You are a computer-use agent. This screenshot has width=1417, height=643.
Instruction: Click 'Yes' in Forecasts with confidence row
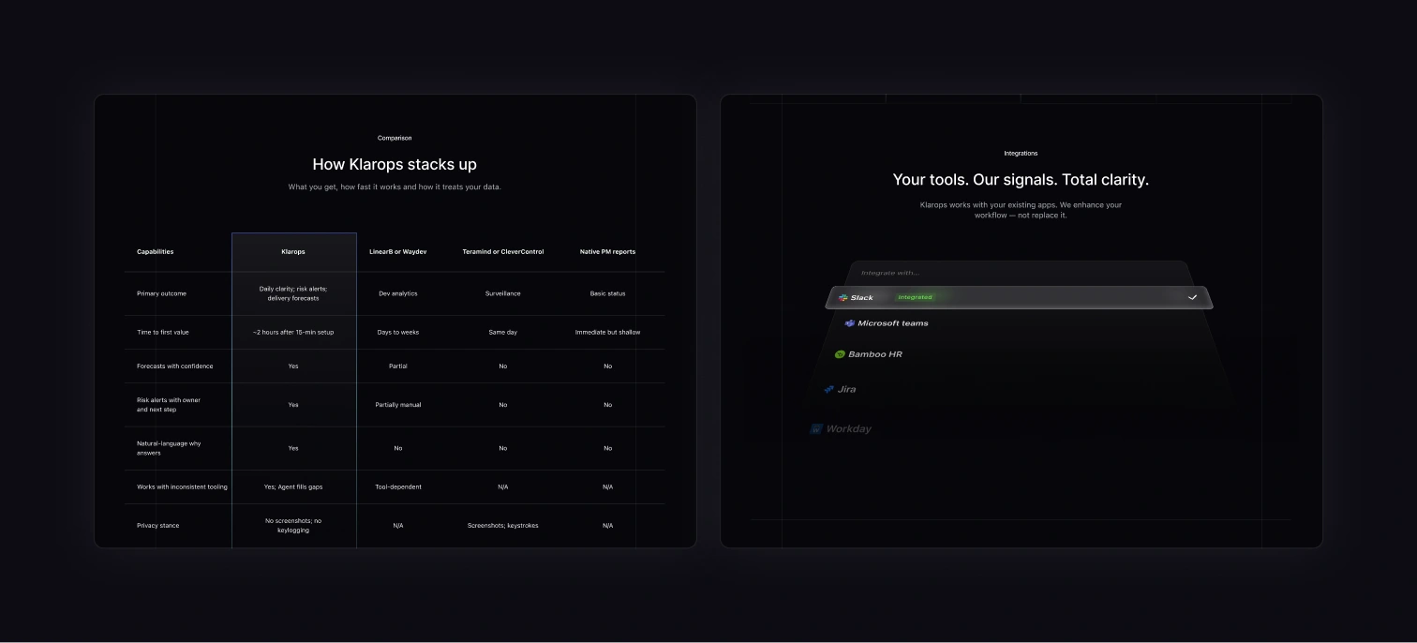(x=293, y=366)
